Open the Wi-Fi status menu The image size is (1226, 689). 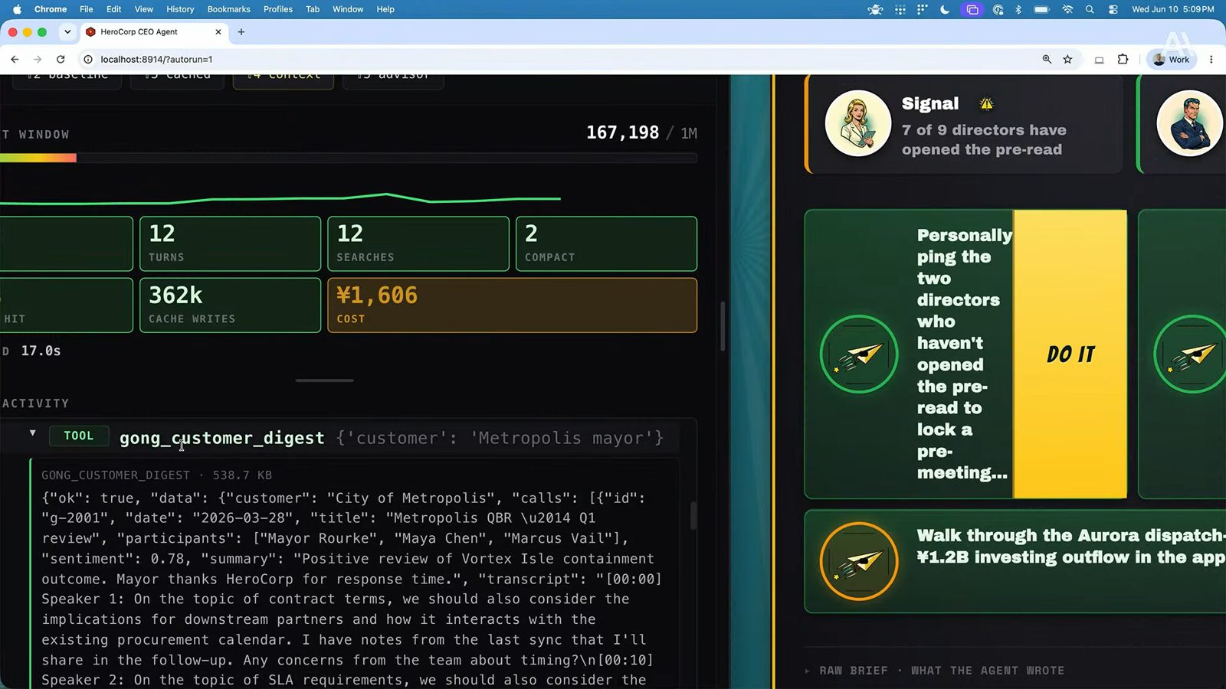coord(1067,9)
